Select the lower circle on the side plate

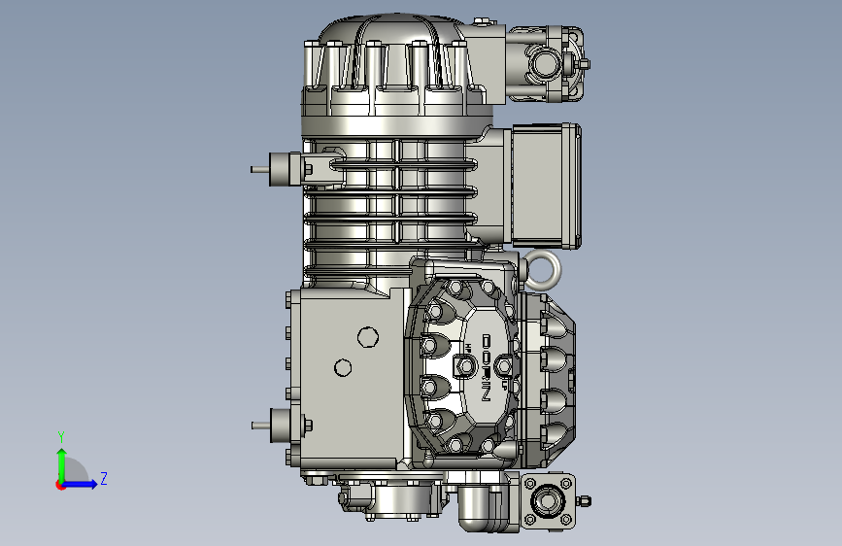[x=343, y=367]
